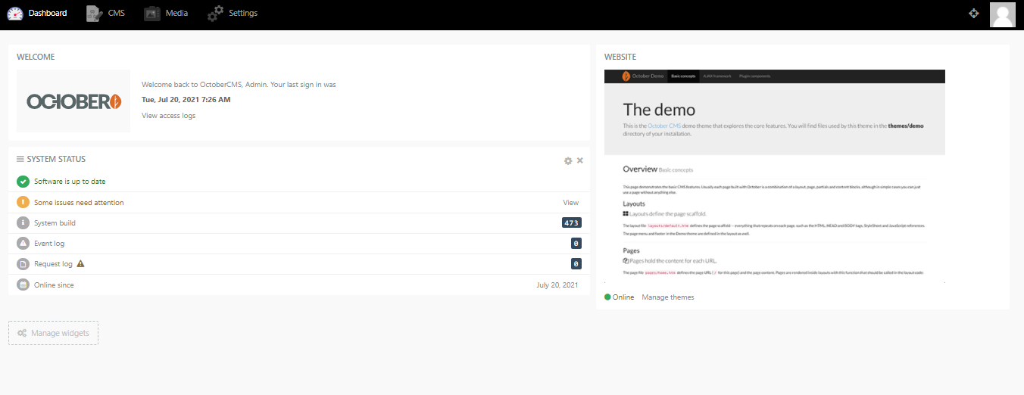This screenshot has width=1024, height=395.
Task: Click the System Status reorder handle icon
Action: (20, 160)
